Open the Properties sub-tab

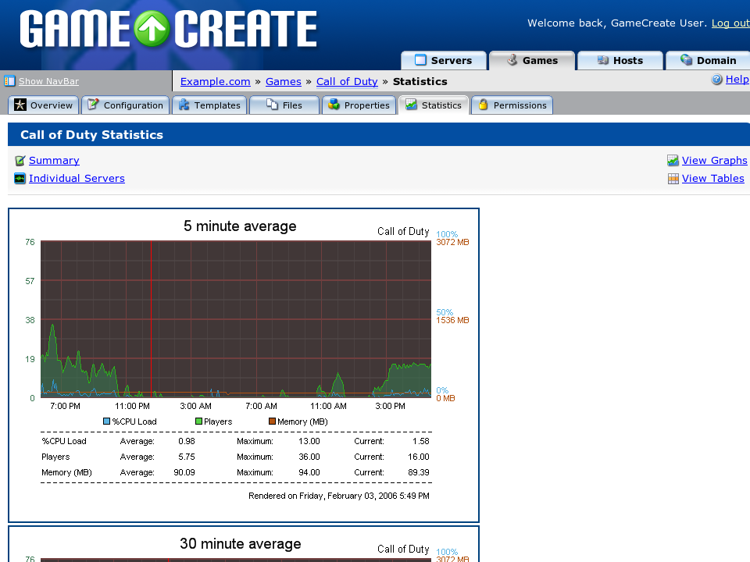pyautogui.click(x=359, y=105)
